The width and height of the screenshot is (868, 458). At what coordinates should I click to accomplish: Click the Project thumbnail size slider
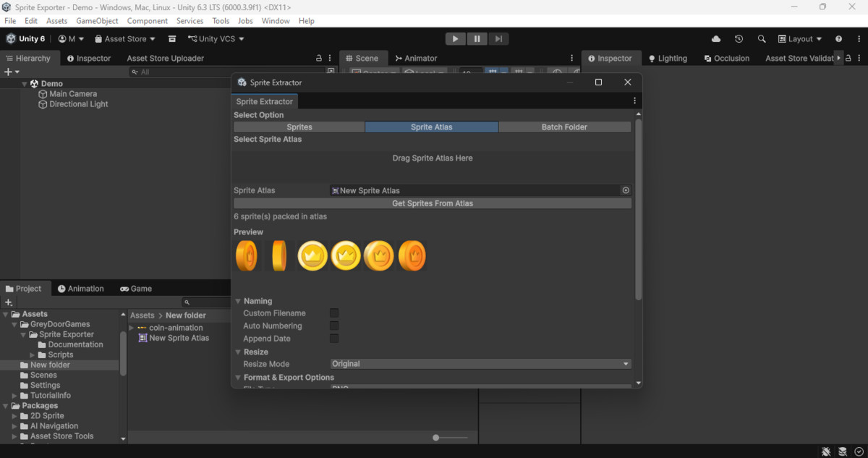point(450,438)
